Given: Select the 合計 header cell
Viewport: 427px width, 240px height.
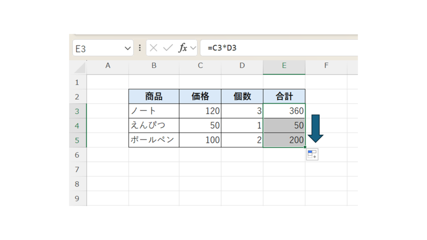Looking at the screenshot, I should pyautogui.click(x=284, y=97).
